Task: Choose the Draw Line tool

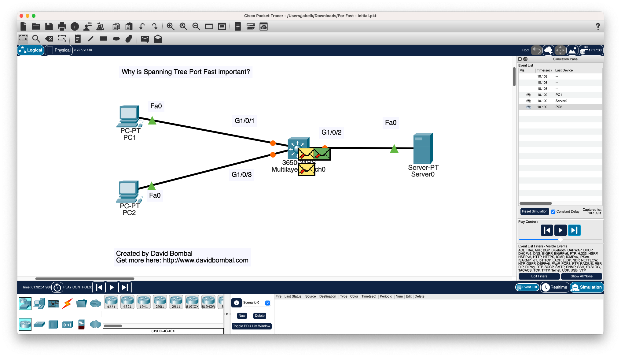Action: [90, 39]
